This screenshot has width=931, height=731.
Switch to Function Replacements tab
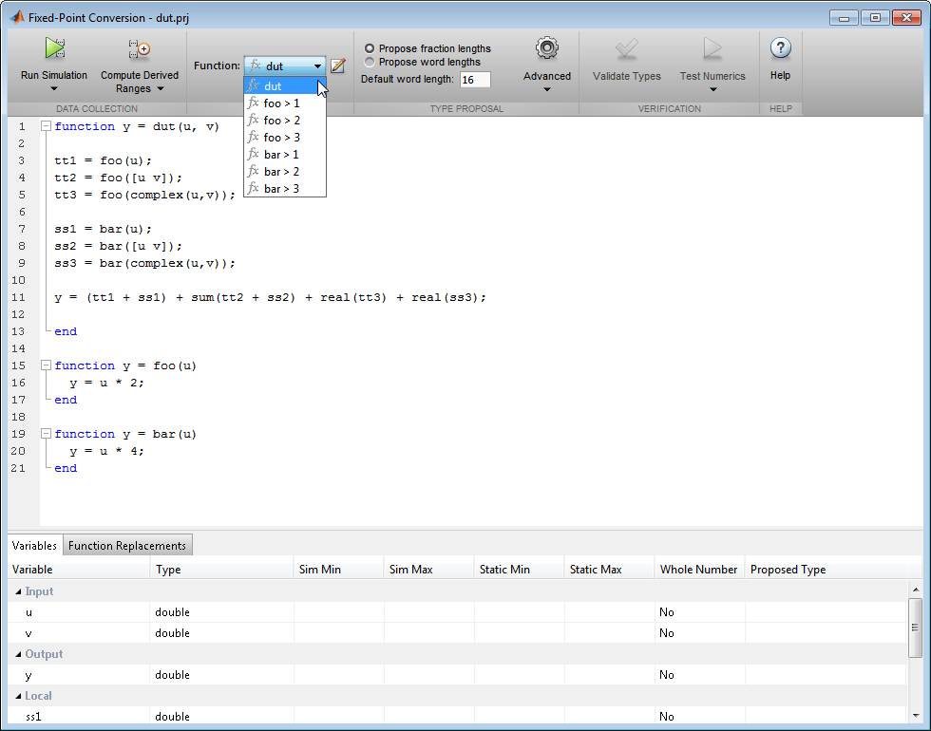click(x=127, y=546)
